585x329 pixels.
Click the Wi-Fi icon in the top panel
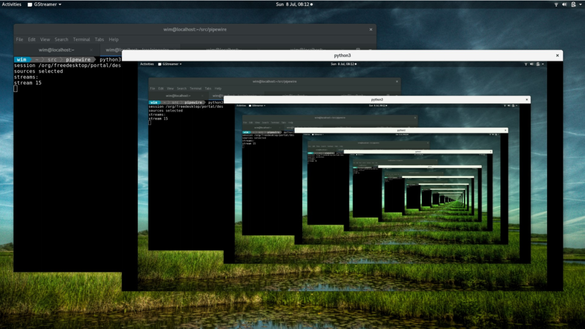pos(556,4)
